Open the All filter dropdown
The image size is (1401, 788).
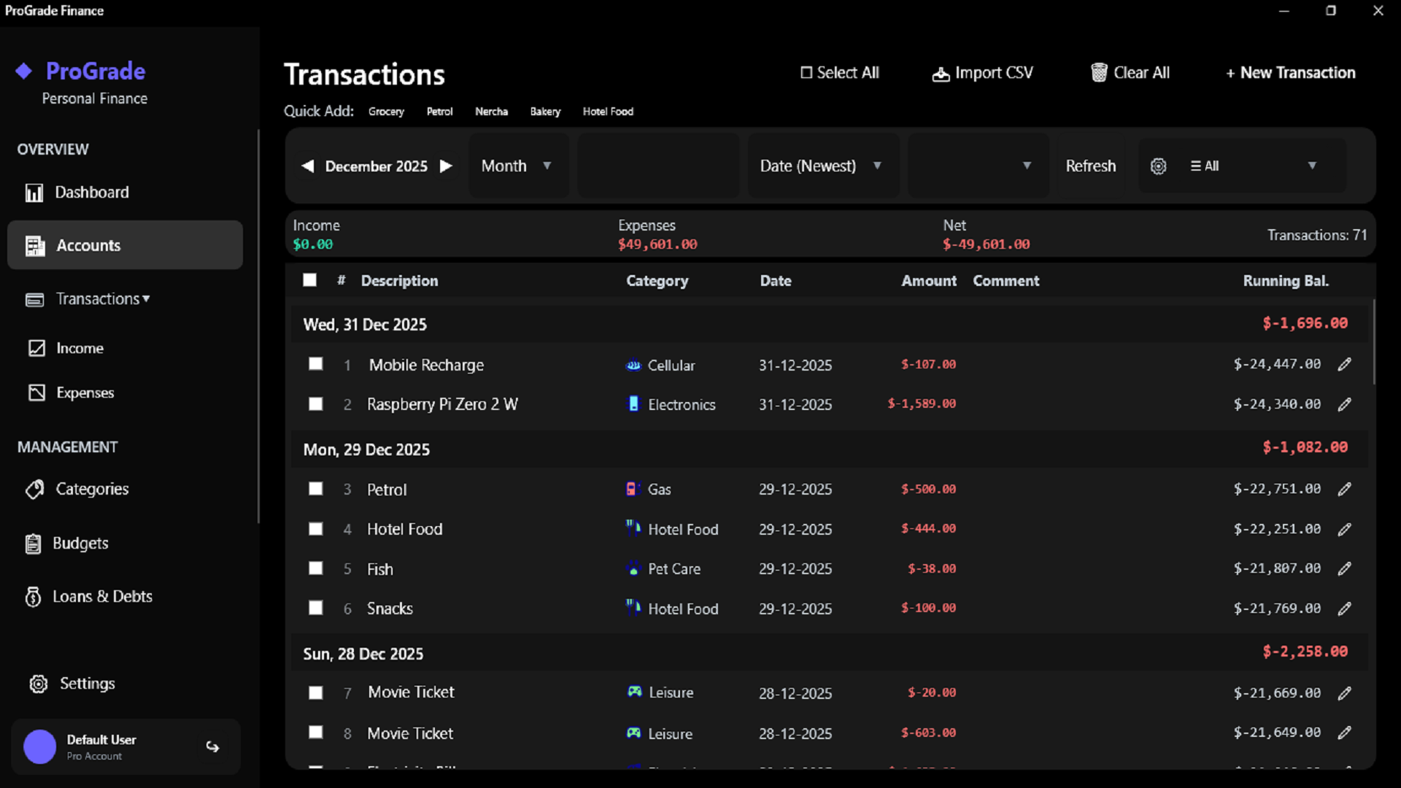[1251, 166]
